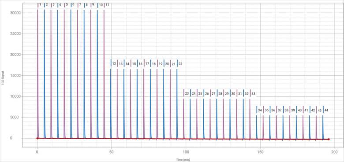Click peak label 27
Viewport: 344px width, 162px height.
pos(213,93)
